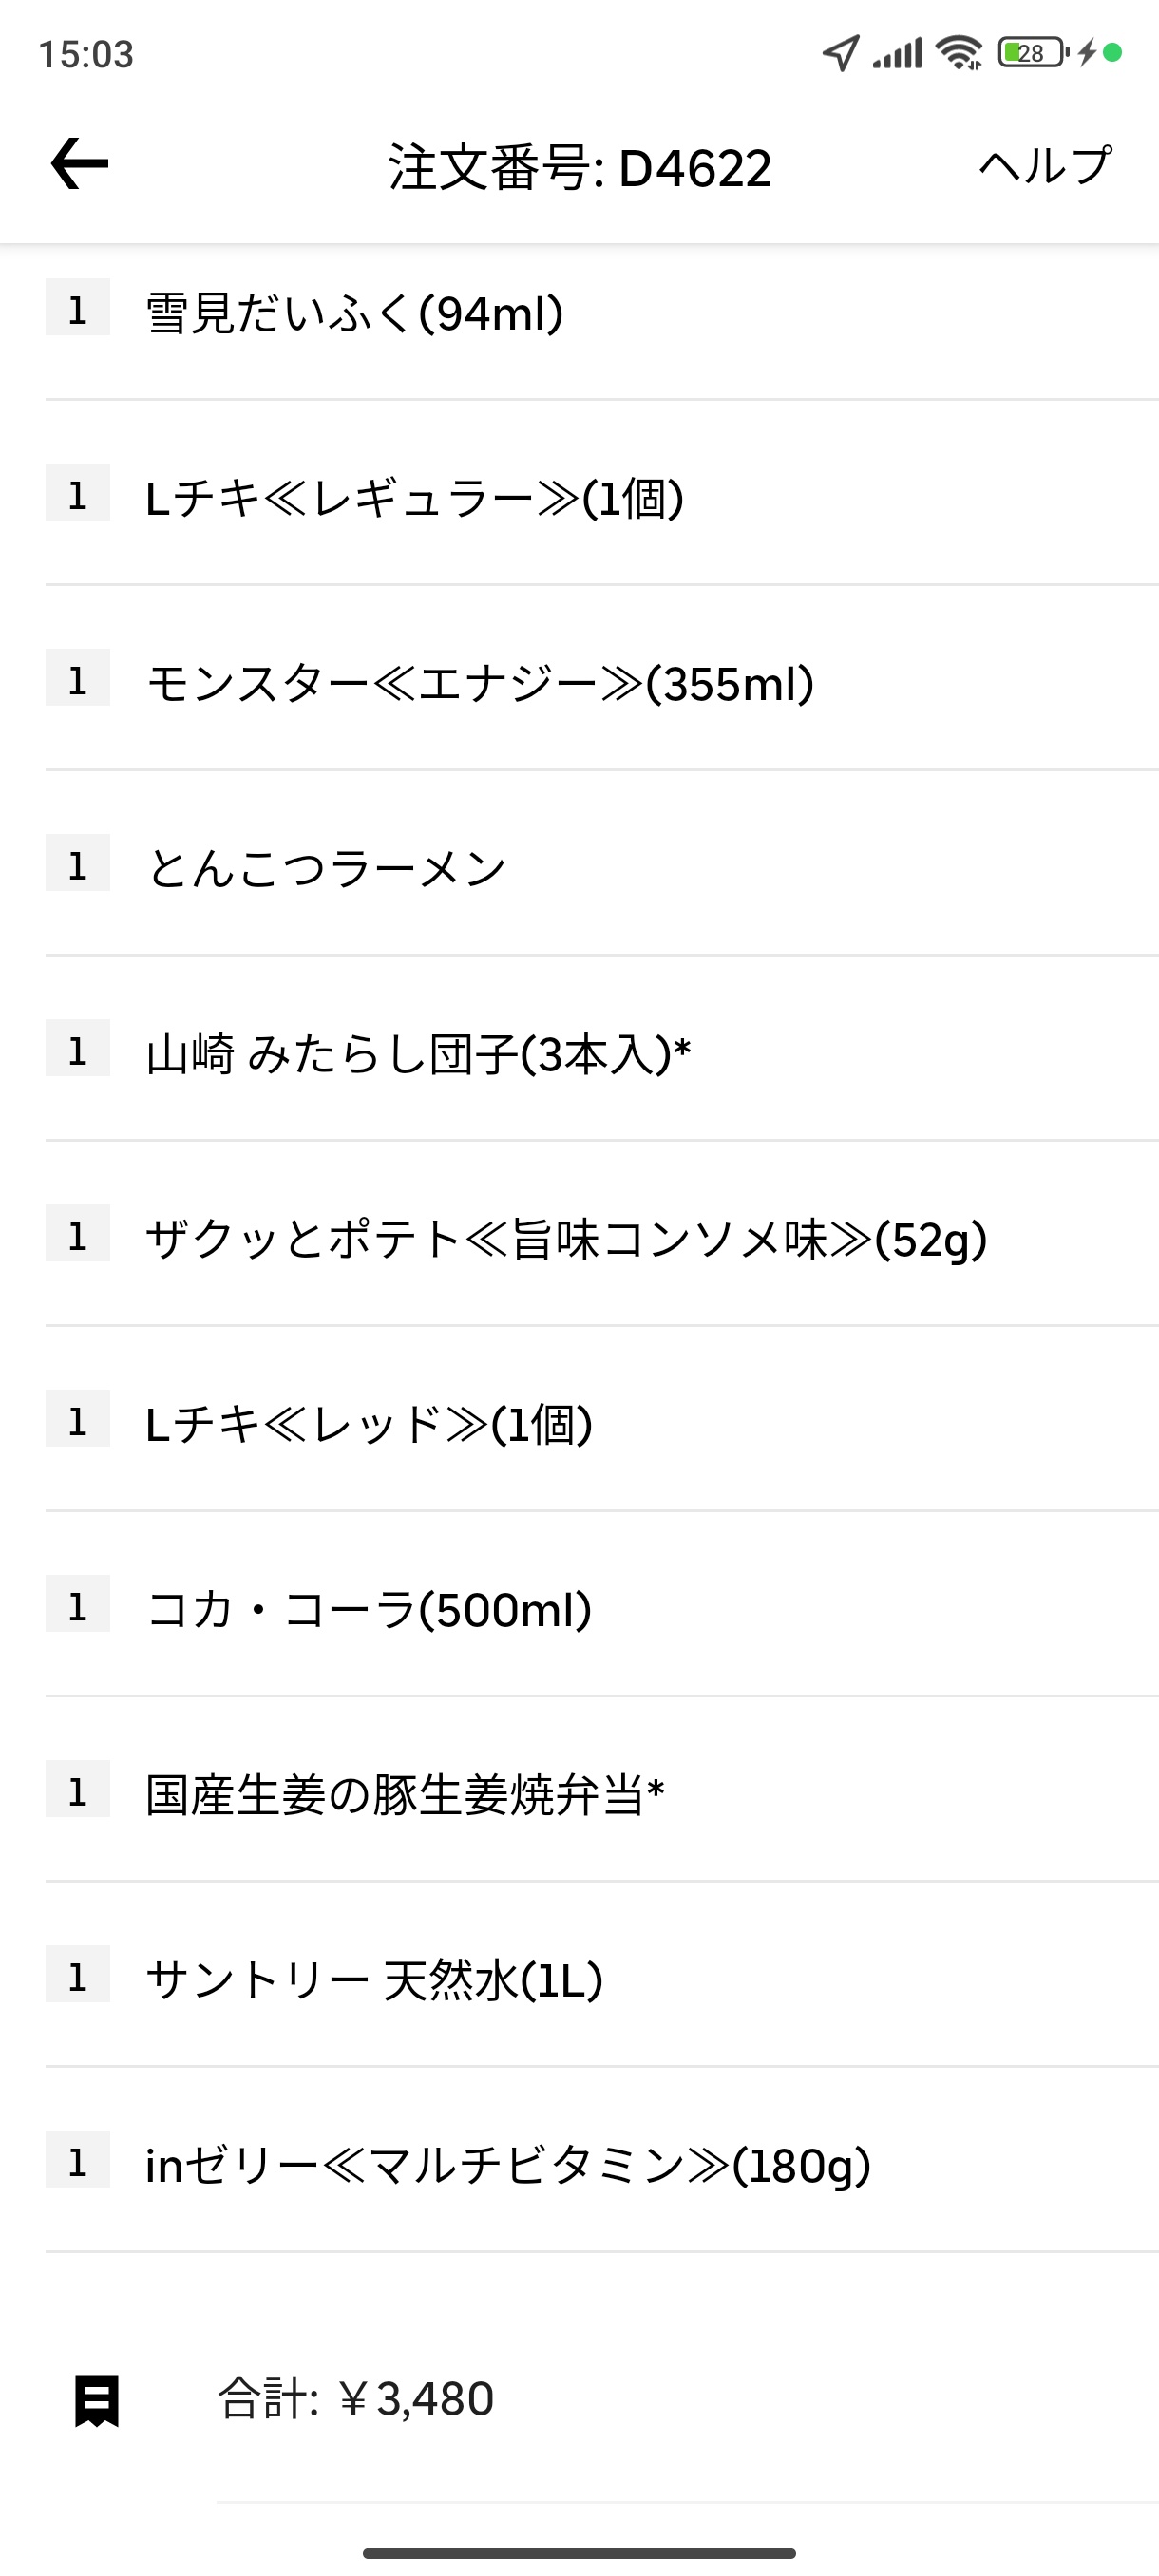Open モンスター≪エナジー≫(355ml) item

click(602, 683)
